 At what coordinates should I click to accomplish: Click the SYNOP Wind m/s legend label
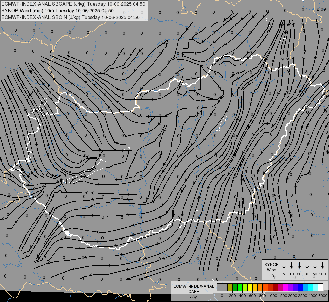pyautogui.click(x=271, y=270)
